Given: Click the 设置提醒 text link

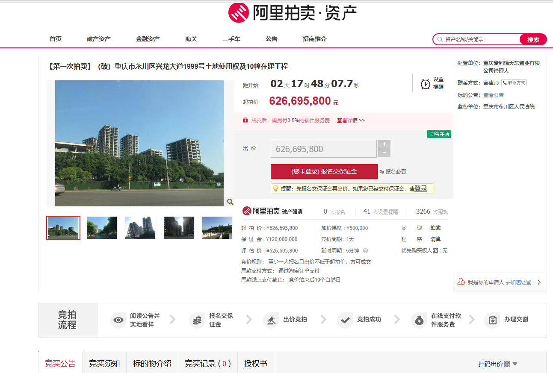Looking at the screenshot, I should (438, 83).
